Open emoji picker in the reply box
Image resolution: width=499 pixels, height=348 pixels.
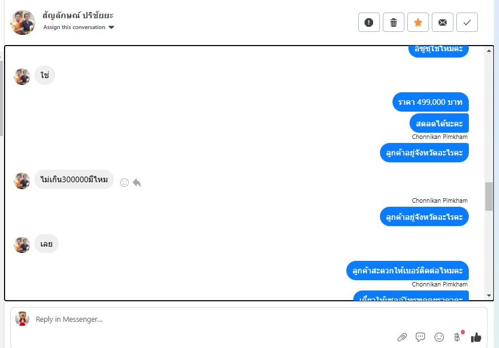pos(439,337)
